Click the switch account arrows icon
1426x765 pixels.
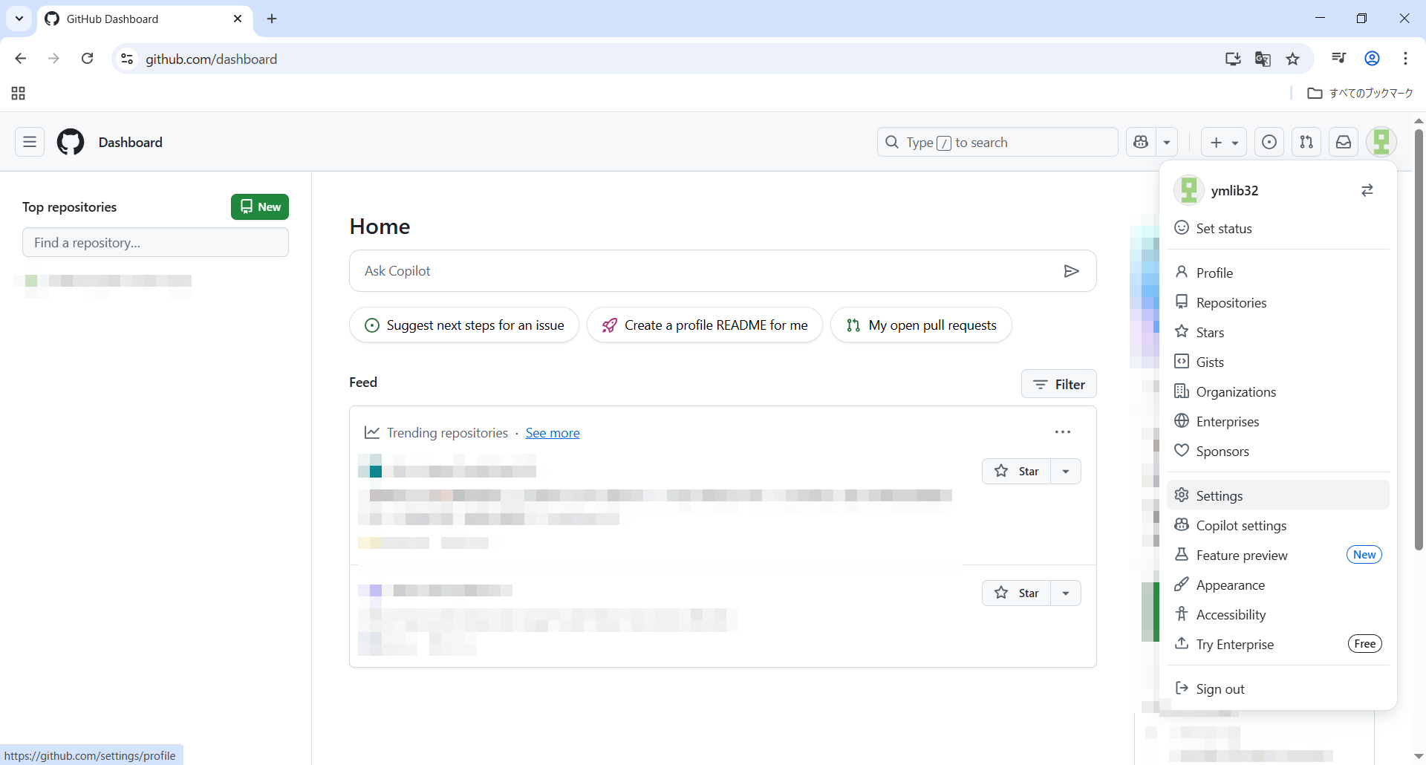click(x=1367, y=191)
